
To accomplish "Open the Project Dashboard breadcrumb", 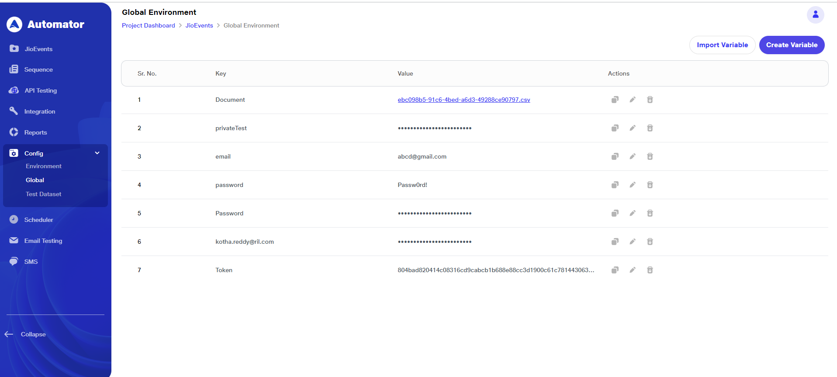I will click(149, 25).
